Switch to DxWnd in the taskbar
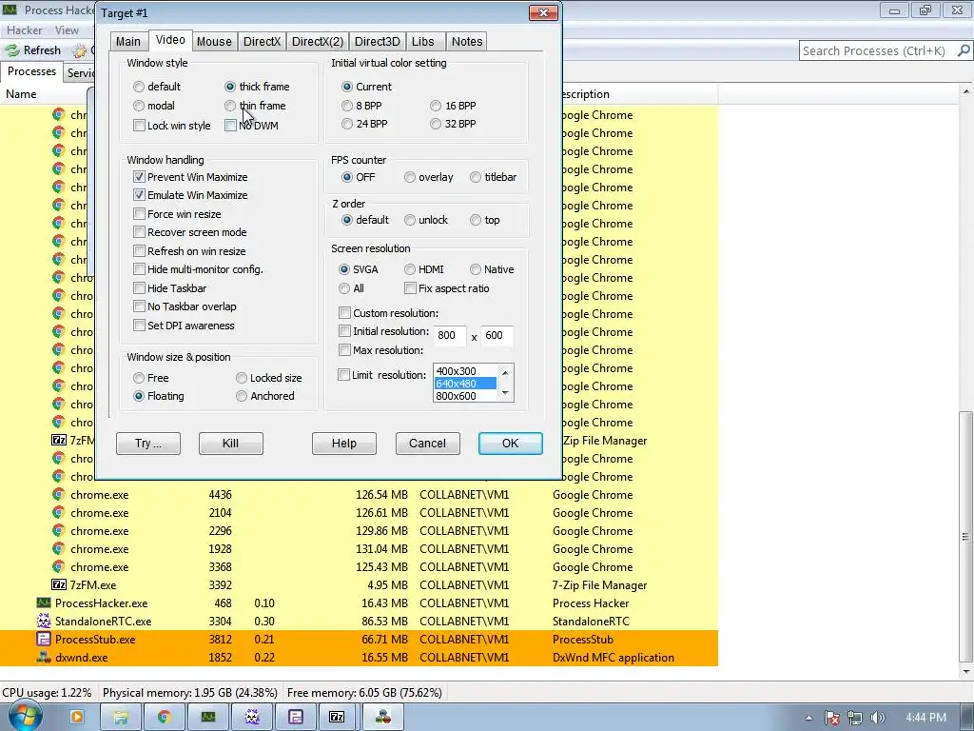 click(x=382, y=717)
